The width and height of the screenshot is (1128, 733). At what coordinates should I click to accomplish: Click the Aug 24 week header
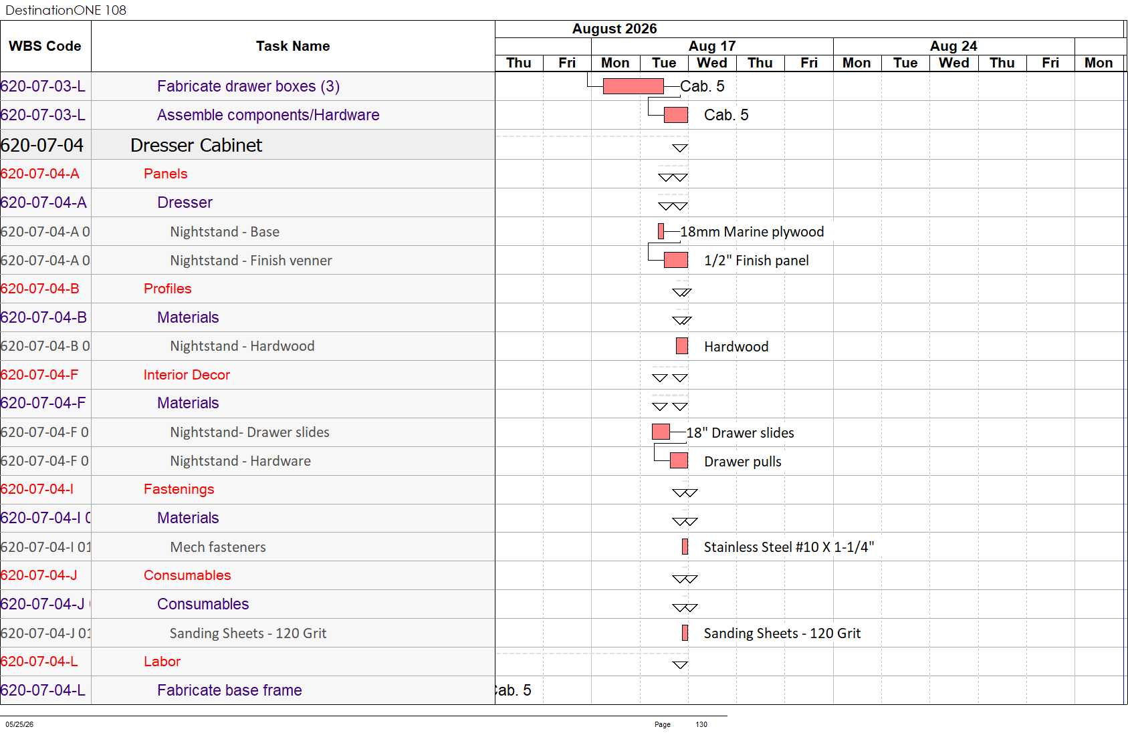point(953,46)
